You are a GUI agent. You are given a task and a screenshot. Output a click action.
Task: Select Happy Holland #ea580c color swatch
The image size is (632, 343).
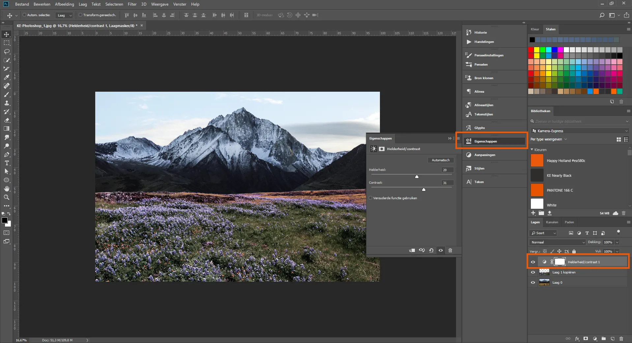537,161
